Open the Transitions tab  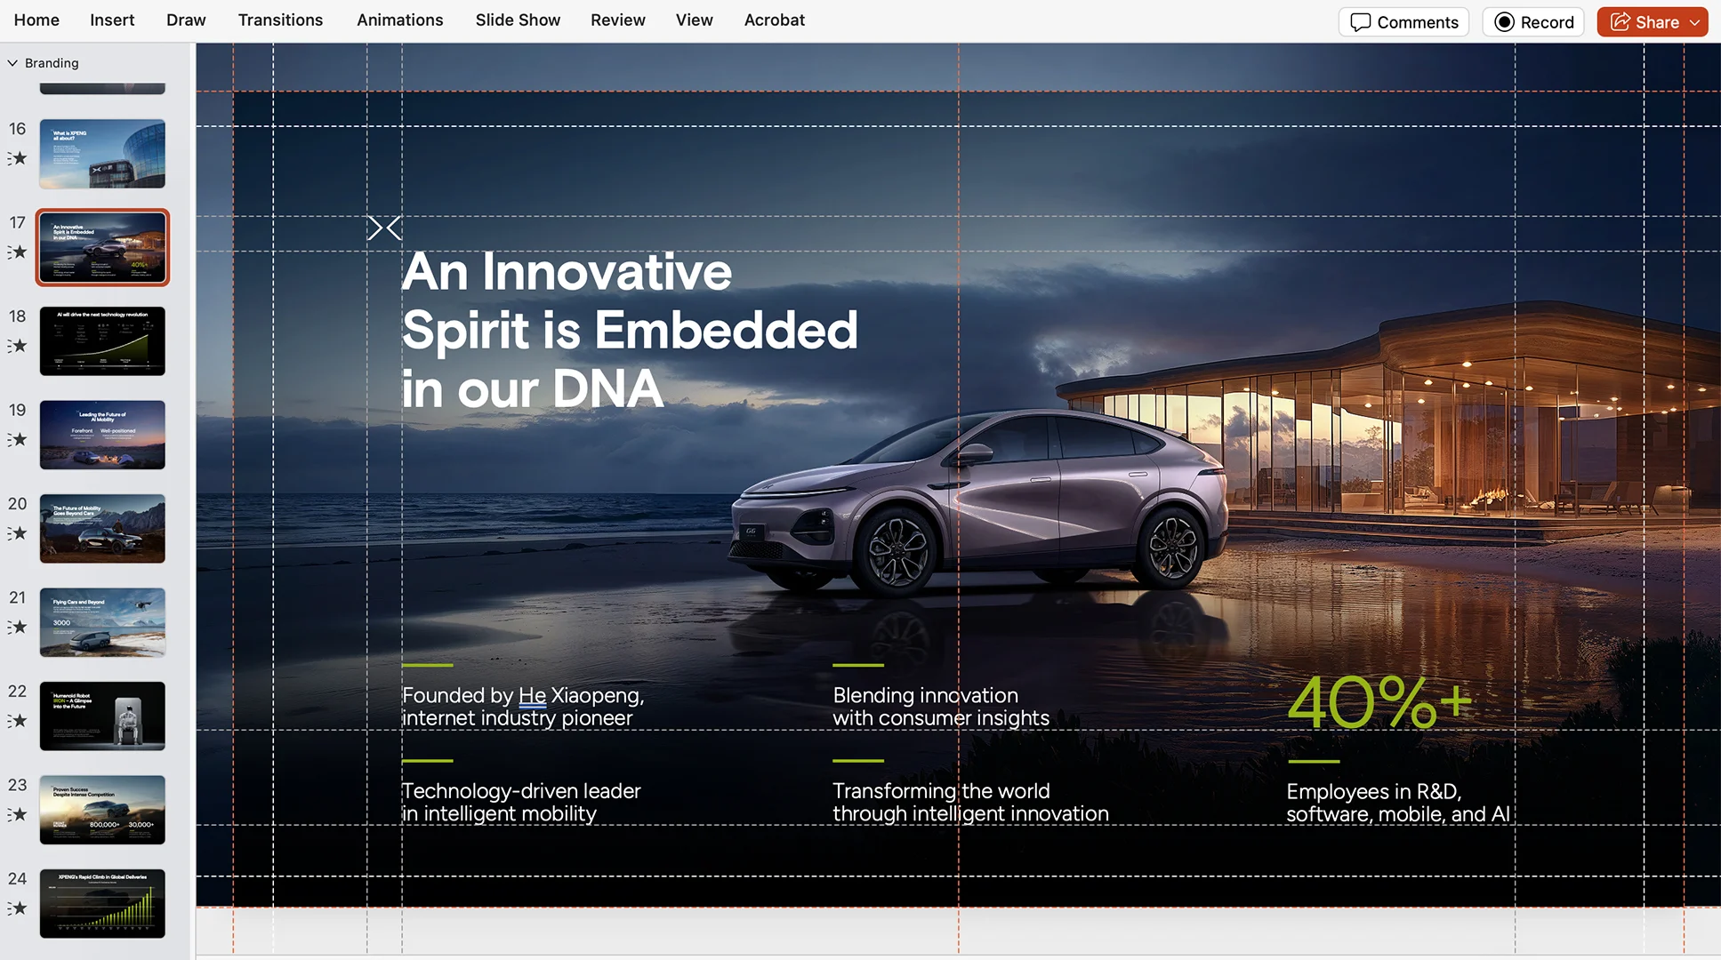pos(280,20)
